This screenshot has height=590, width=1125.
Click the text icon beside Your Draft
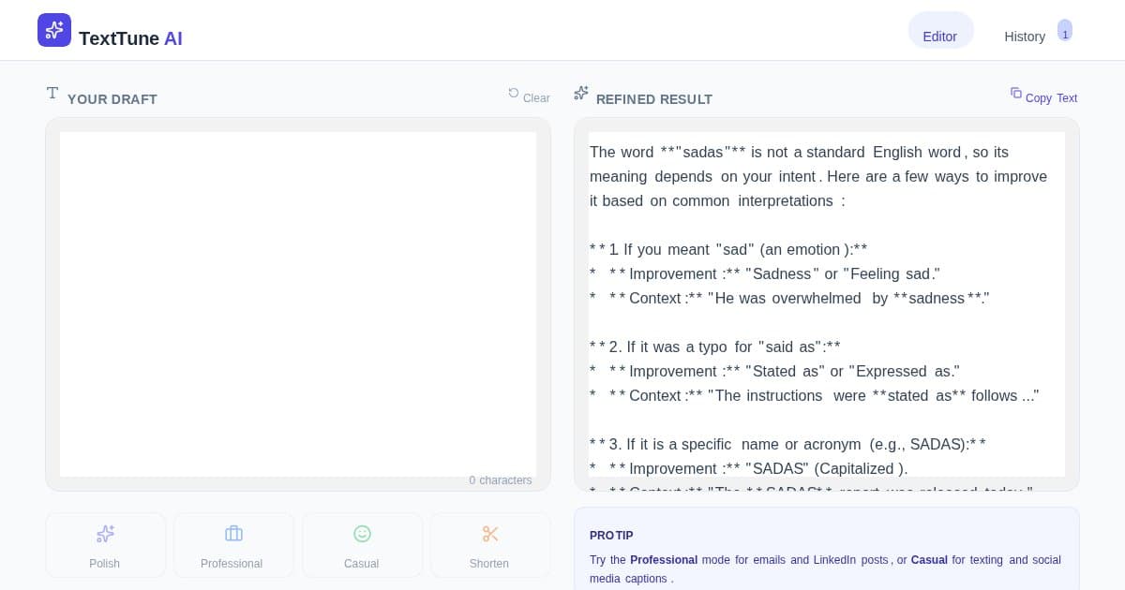52,93
